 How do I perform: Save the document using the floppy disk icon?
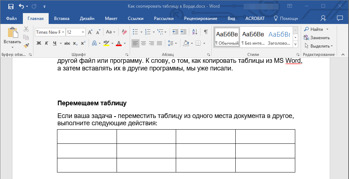point(11,6)
